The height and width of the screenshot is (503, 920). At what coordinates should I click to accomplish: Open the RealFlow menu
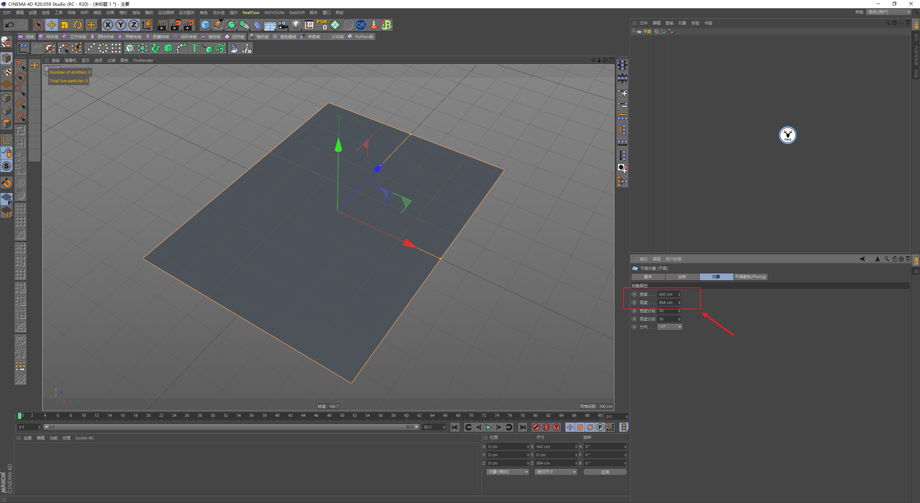(250, 13)
